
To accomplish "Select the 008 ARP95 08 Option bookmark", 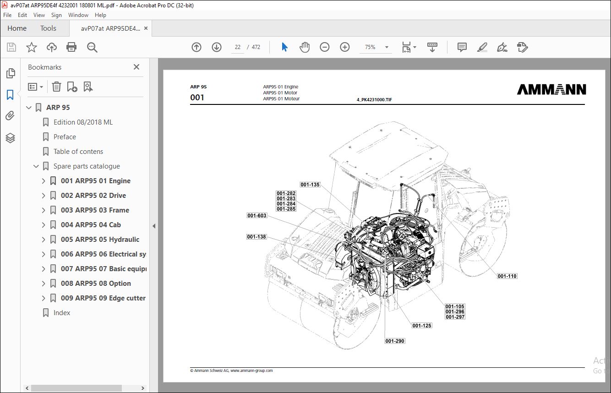I will 96,284.
